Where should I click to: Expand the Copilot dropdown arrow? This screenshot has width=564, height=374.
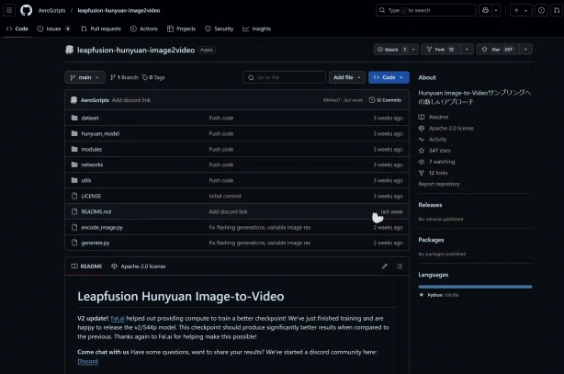click(496, 10)
